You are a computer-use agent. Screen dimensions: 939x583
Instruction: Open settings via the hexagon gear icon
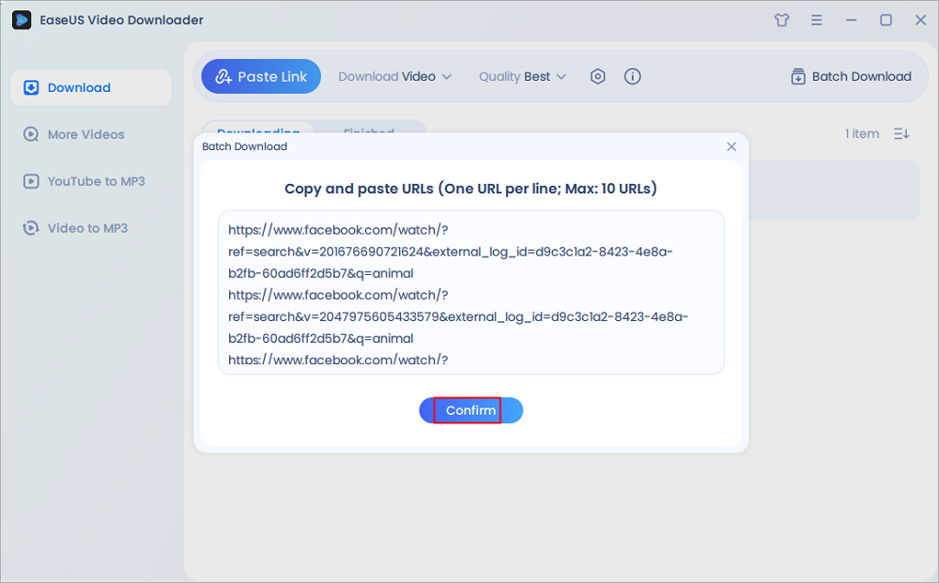pyautogui.click(x=597, y=77)
